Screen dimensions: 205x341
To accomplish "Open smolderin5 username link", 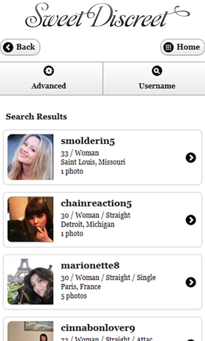I will coord(88,141).
